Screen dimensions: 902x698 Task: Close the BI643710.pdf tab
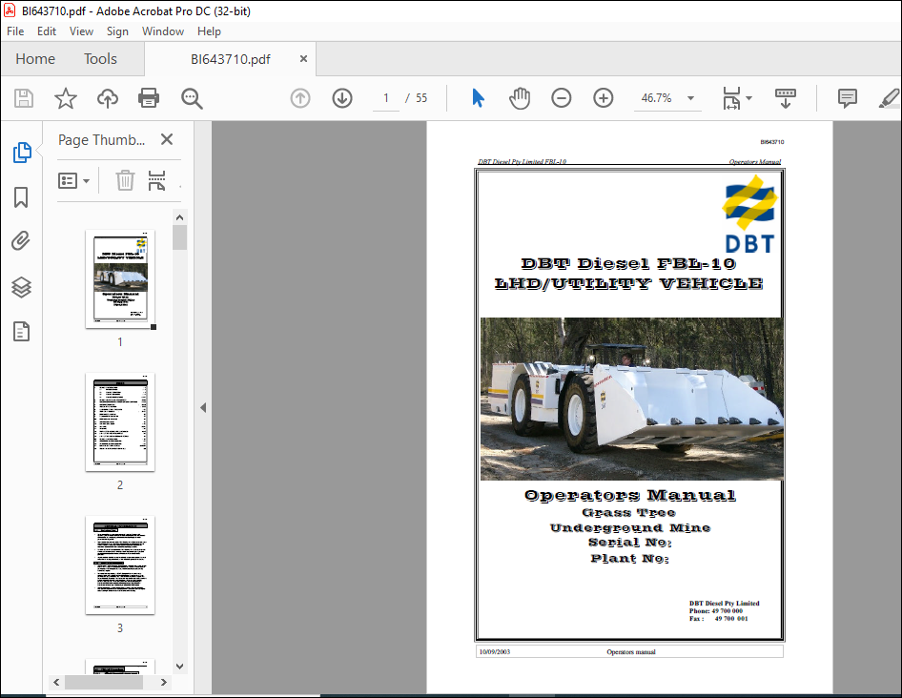coord(304,59)
